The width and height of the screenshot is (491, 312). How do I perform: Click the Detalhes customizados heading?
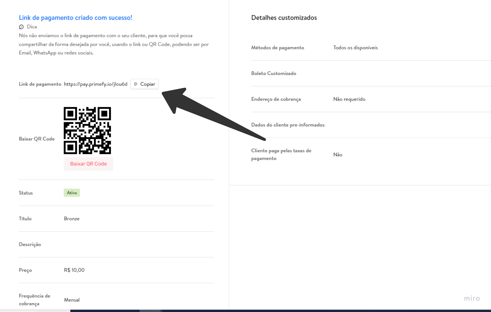point(284,18)
